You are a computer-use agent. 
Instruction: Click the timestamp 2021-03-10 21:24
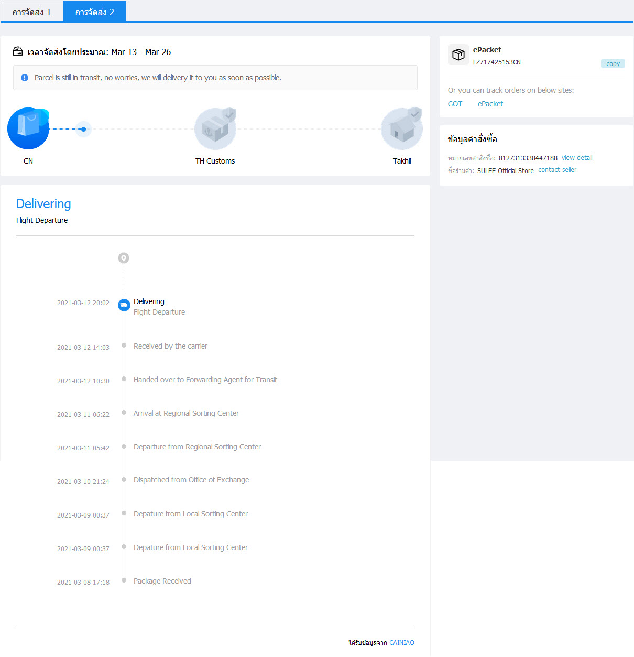[83, 482]
